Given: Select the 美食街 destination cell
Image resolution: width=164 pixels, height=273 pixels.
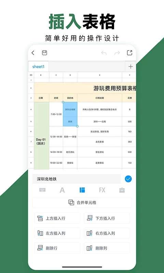Looking at the screenshot, I should [x=70, y=163].
